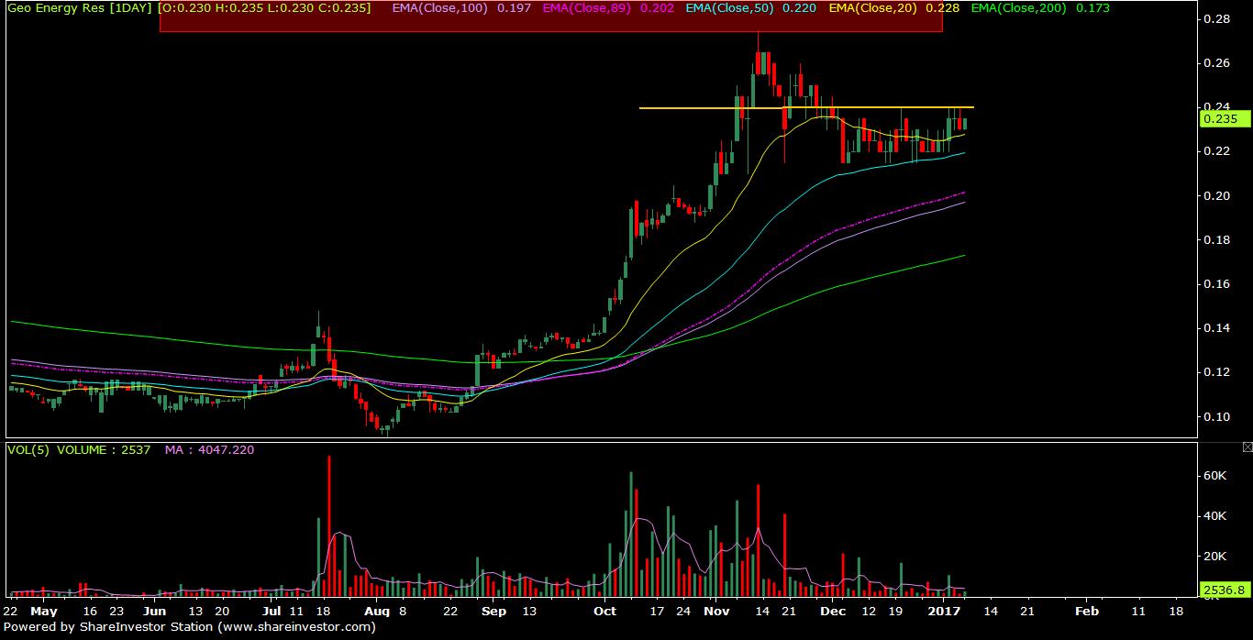Click the 0.16 price axis label
The height and width of the screenshot is (640, 1253).
(x=1217, y=283)
